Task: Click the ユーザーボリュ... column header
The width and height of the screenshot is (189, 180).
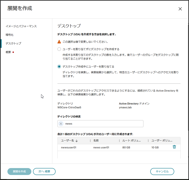Action: click(x=162, y=141)
